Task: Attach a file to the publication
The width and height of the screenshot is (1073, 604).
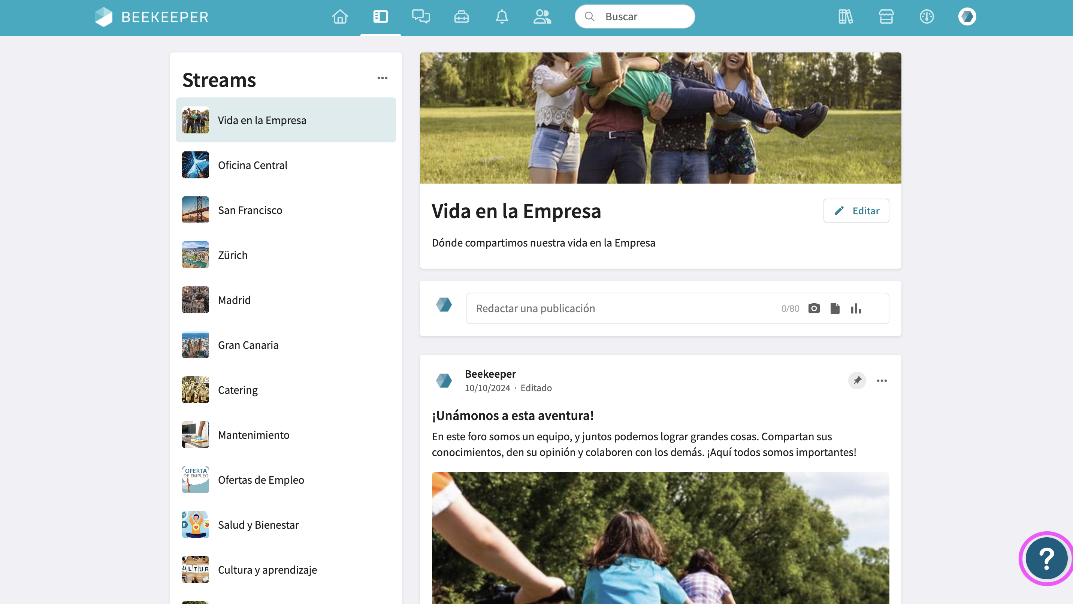Action: pyautogui.click(x=835, y=308)
